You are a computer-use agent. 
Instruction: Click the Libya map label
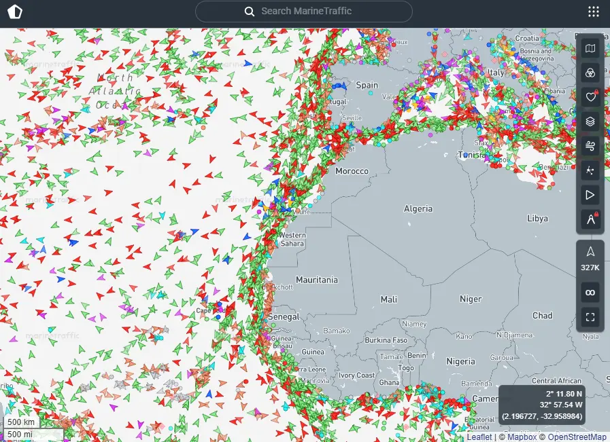point(537,218)
